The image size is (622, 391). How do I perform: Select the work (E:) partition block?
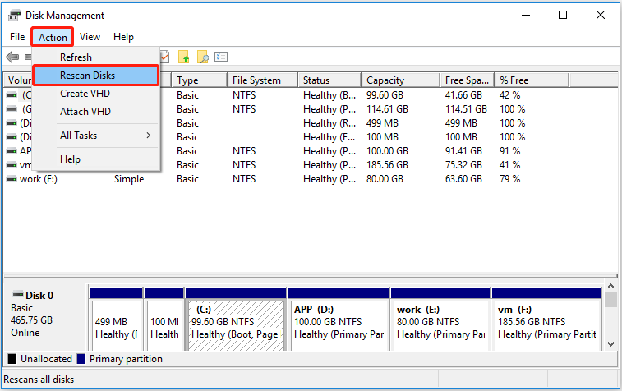tap(440, 320)
